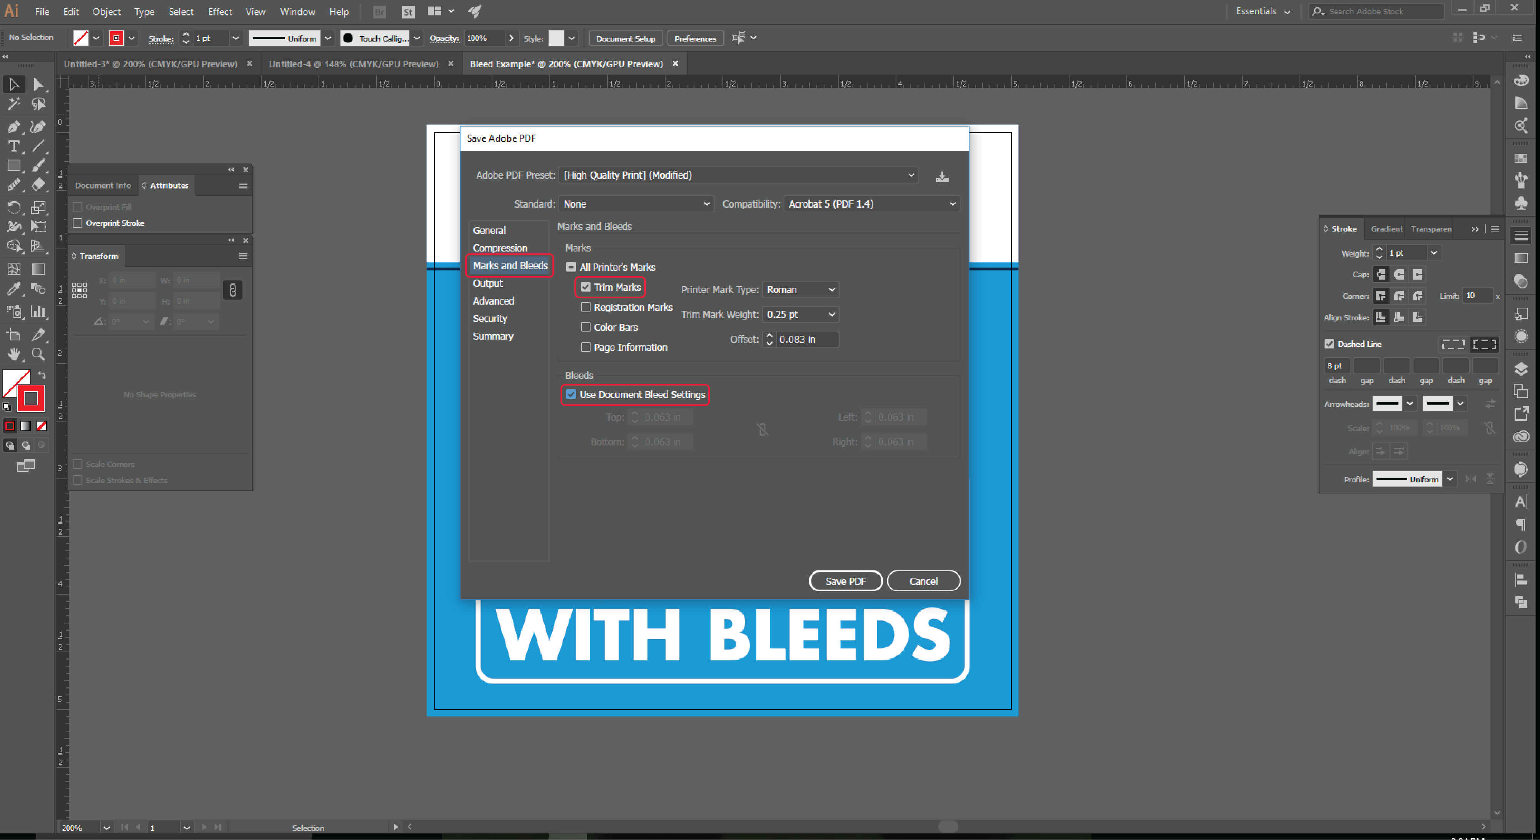The image size is (1540, 840).
Task: Select the Artboard tool
Action: click(14, 335)
